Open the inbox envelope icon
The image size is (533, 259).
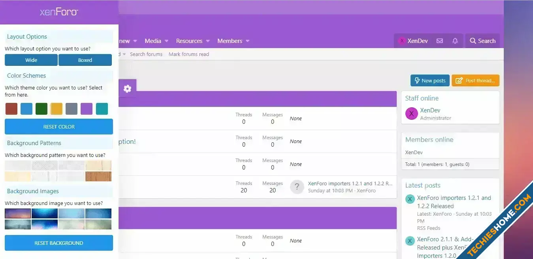pos(439,41)
